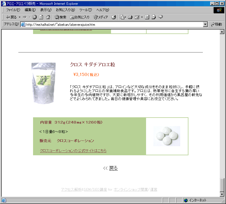This screenshot has width=226, height=204.
Task: Click the address bar URL field
Action: (114, 24)
